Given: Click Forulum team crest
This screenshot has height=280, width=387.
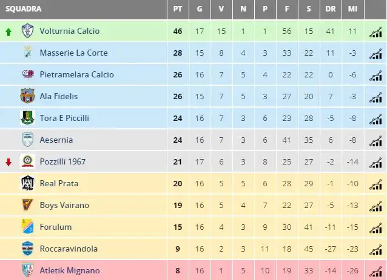Looking at the screenshot, I should point(27,227).
